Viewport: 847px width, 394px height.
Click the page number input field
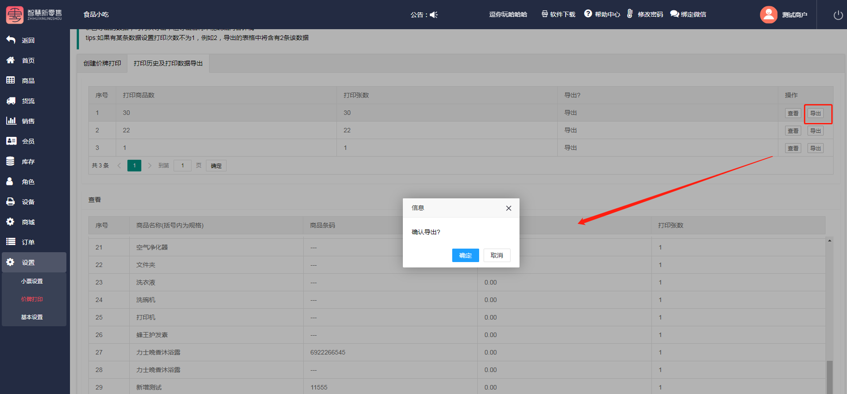[x=183, y=166]
